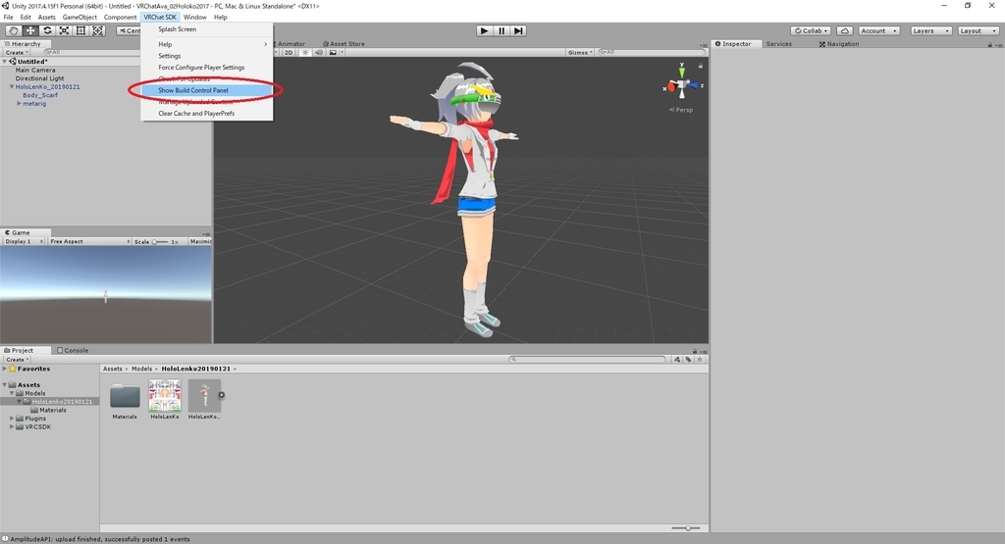Select the Move tool
1005x544 pixels.
click(x=30, y=30)
